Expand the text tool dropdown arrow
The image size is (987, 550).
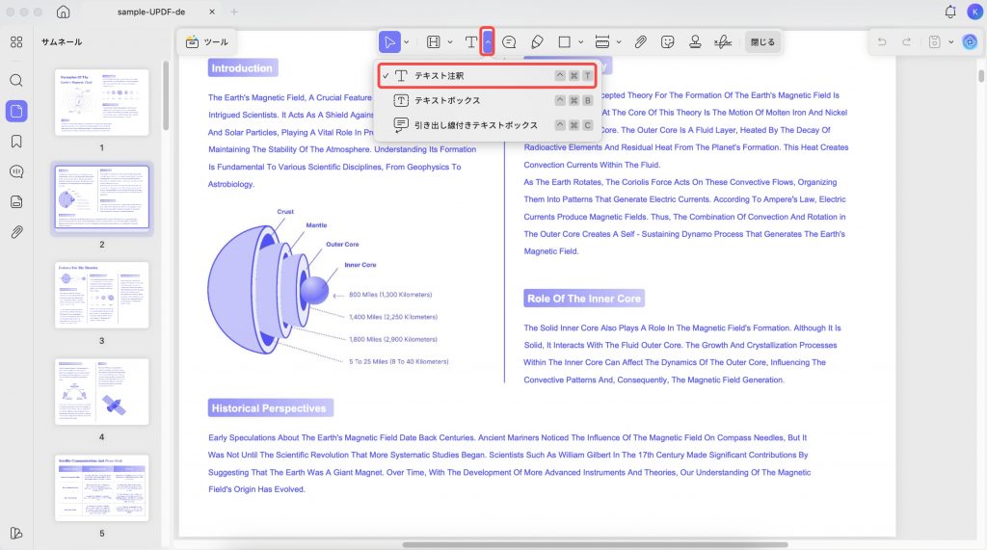[x=487, y=41]
